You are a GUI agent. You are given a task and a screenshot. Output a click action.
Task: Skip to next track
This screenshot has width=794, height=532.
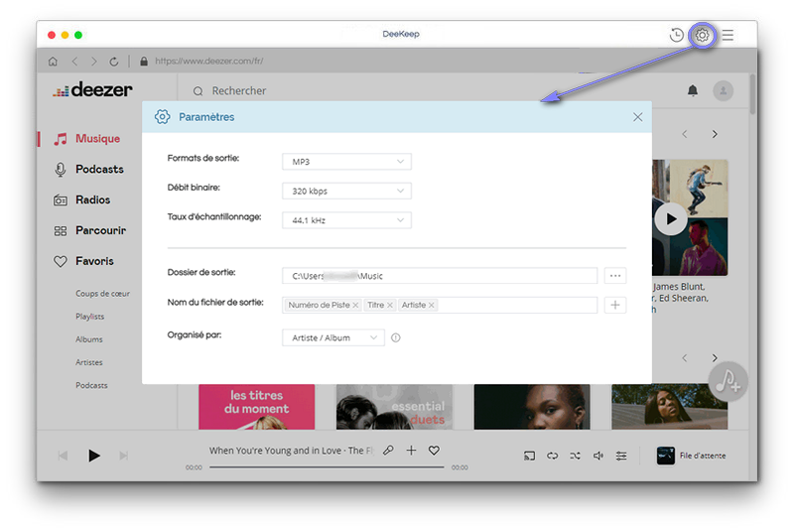tap(123, 456)
